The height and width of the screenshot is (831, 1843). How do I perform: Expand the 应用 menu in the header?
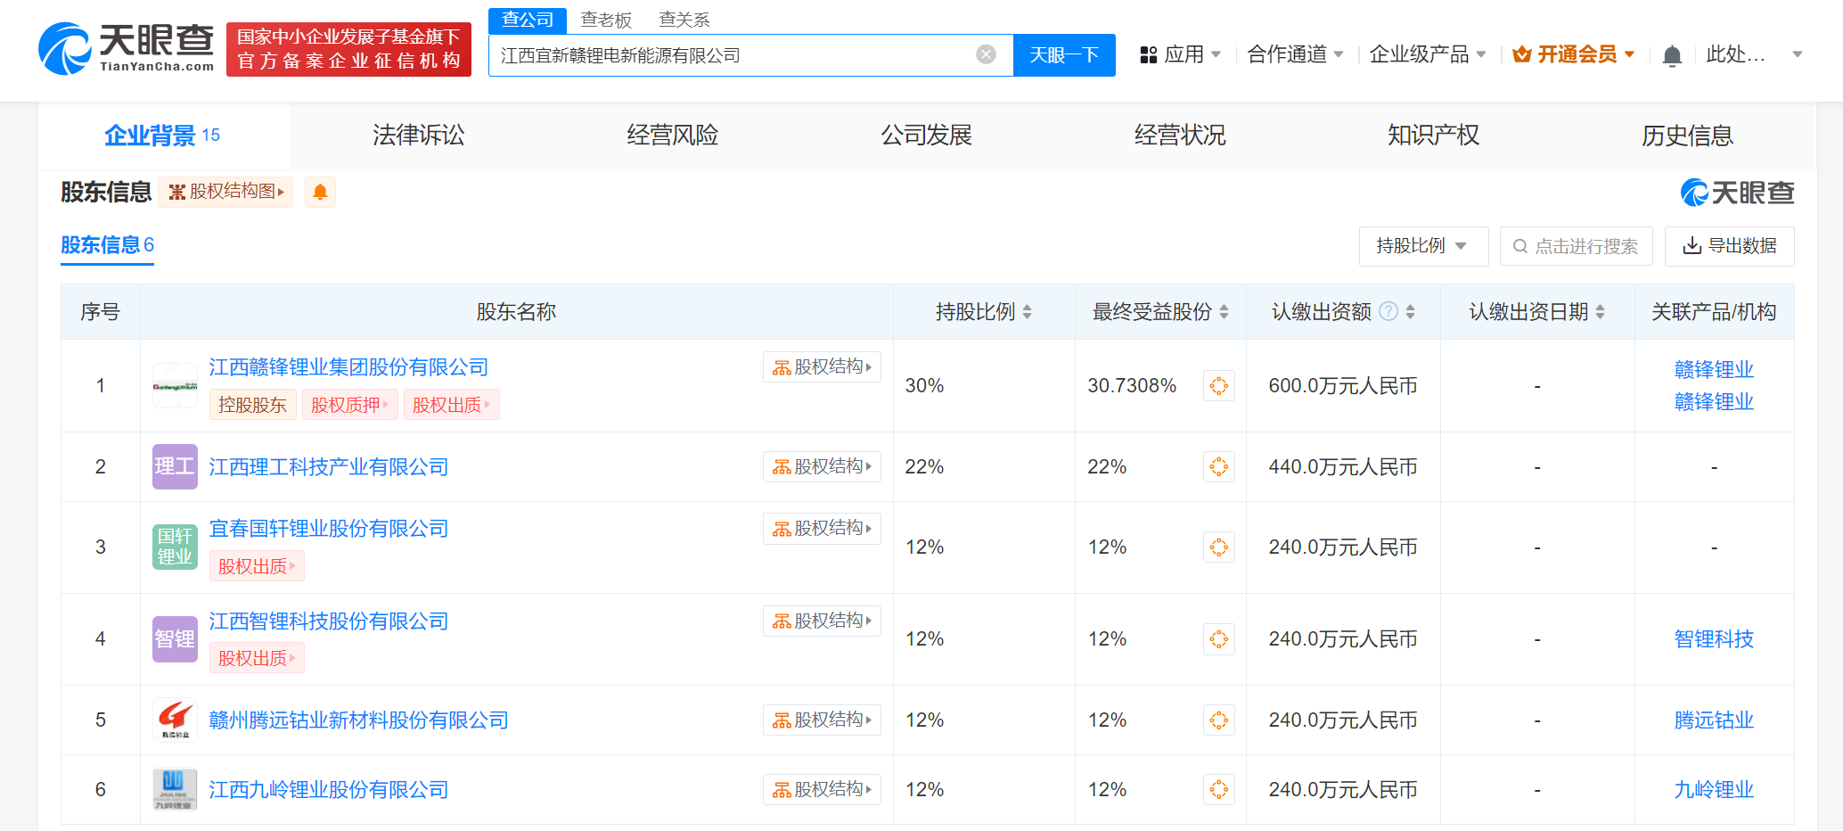coord(1181,55)
